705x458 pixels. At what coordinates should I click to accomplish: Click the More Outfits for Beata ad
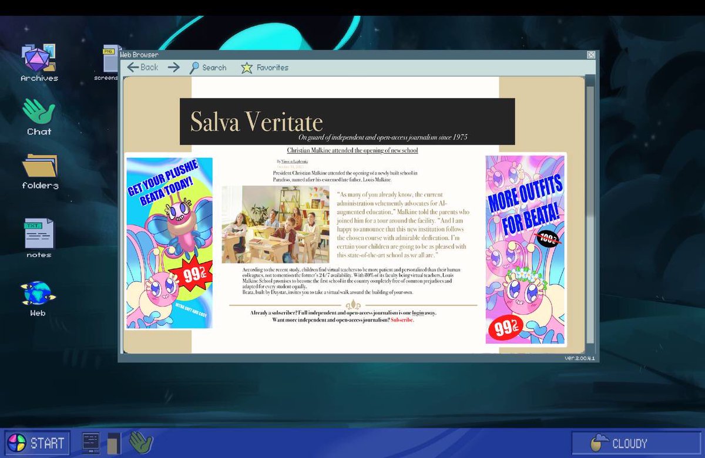tap(526, 250)
